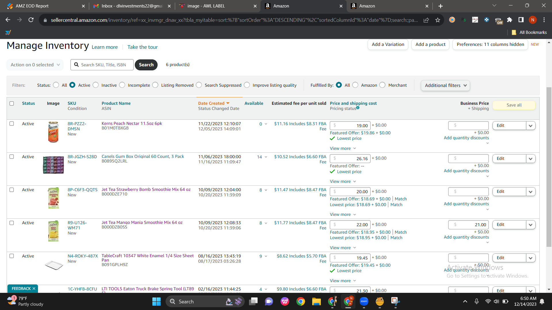
Task: Expand the Available chevron for Canels Gum Box
Action: click(x=266, y=157)
